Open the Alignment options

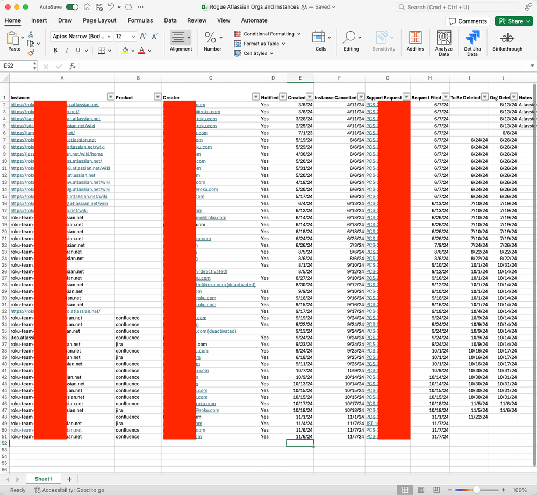coord(181,41)
